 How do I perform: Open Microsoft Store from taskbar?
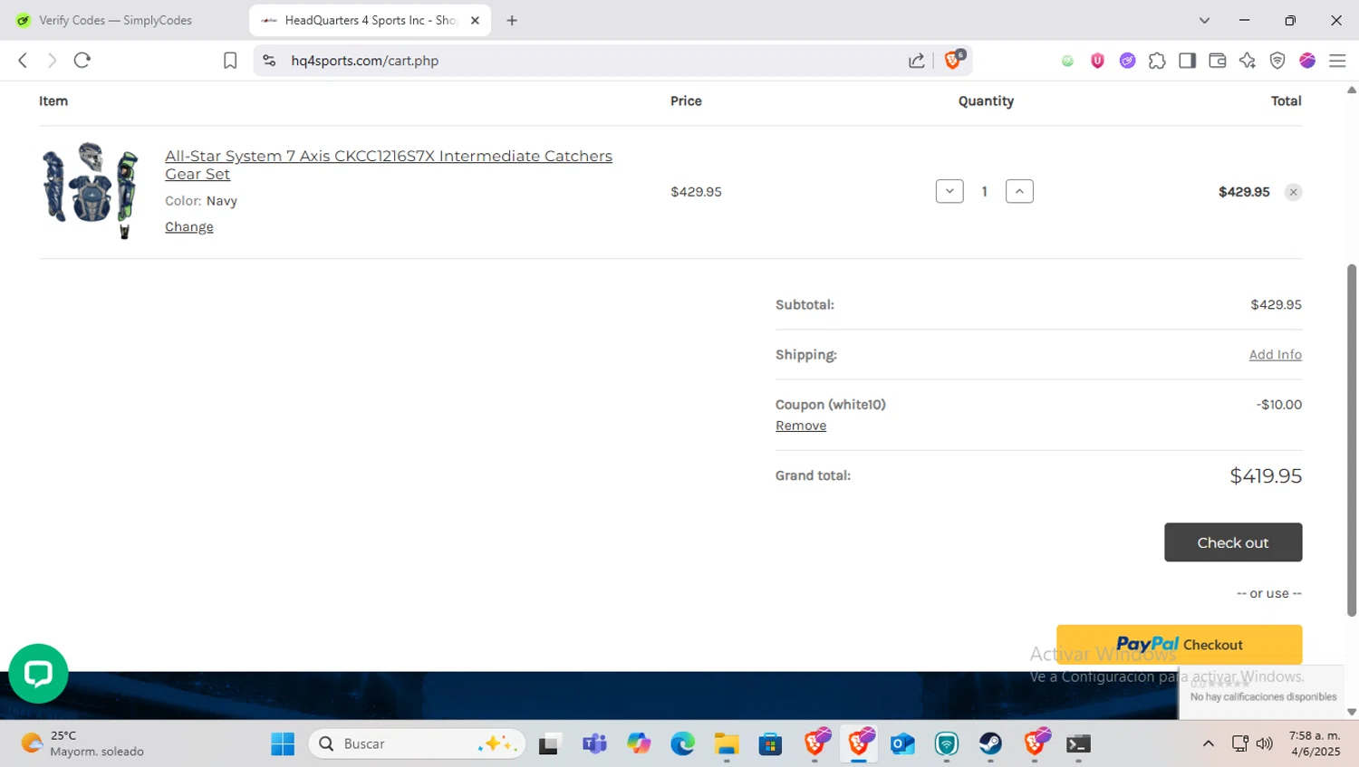click(x=770, y=743)
